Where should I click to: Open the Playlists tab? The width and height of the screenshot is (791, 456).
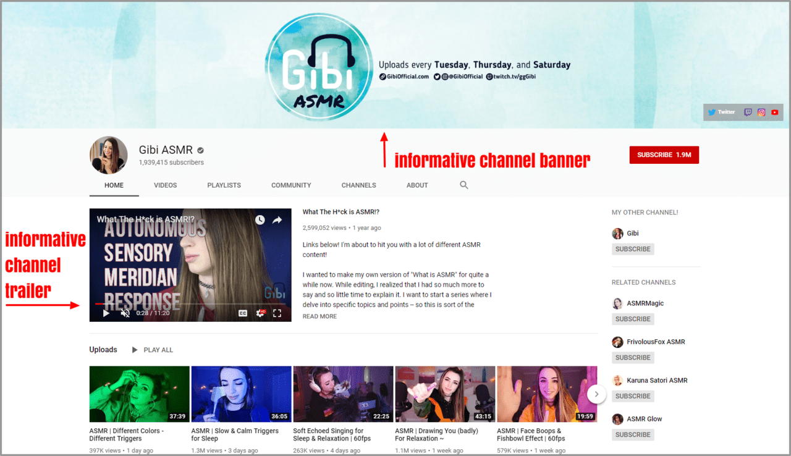(224, 185)
